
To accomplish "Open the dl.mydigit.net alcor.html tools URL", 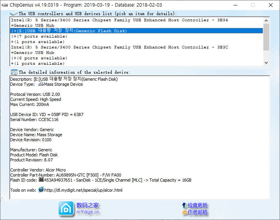I will [83, 190].
